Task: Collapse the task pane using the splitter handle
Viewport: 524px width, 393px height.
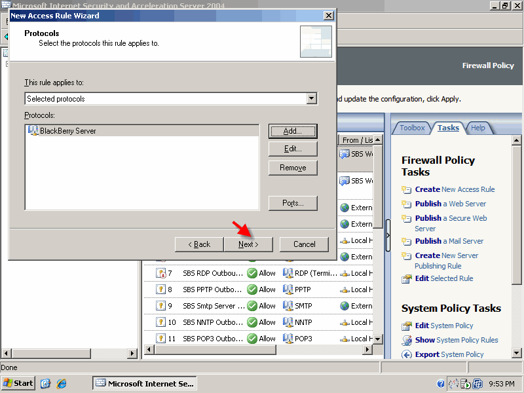Action: pos(388,235)
